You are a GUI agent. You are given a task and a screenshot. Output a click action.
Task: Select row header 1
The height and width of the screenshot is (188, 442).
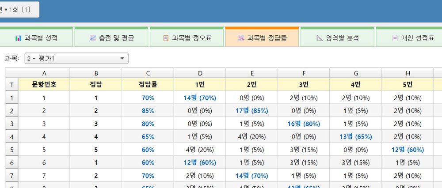11,98
